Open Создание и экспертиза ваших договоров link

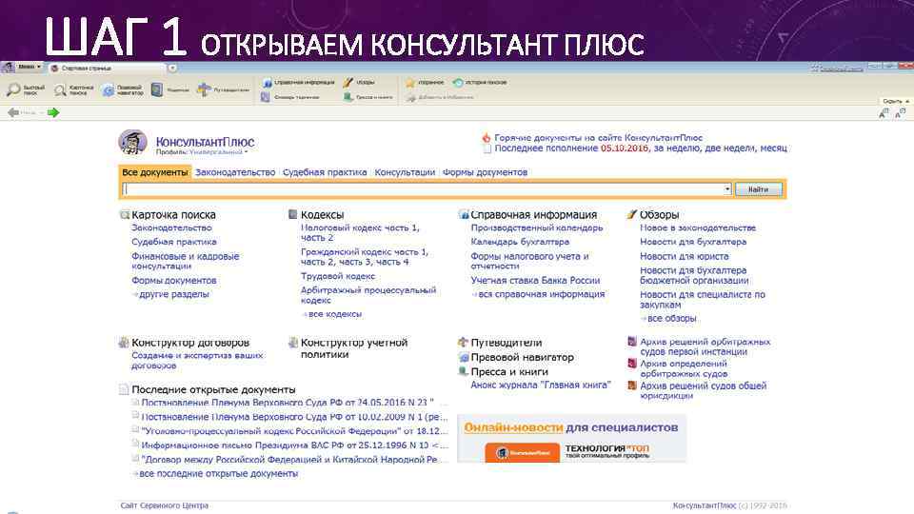point(197,360)
